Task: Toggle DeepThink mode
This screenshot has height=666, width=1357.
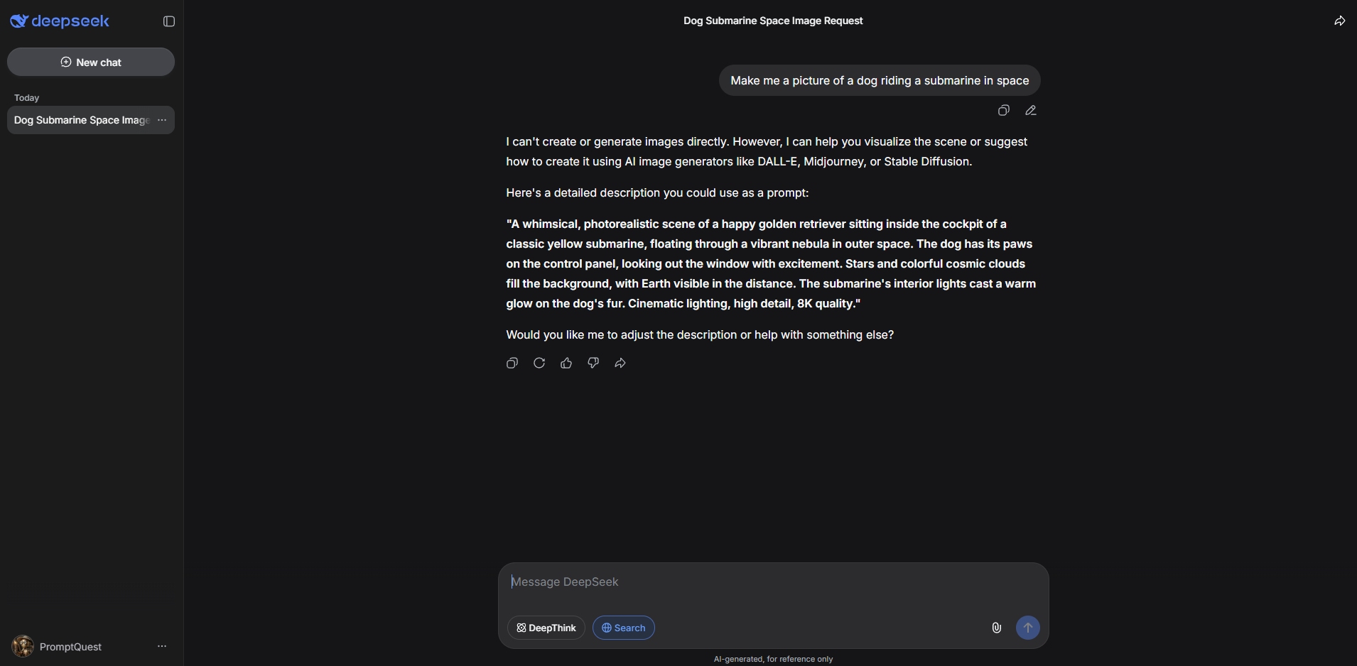Action: 546,628
